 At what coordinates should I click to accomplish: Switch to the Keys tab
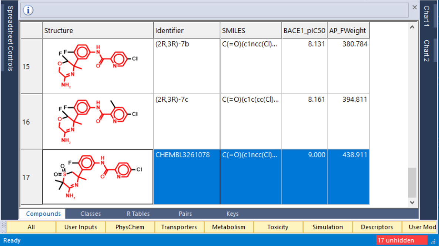coord(232,213)
